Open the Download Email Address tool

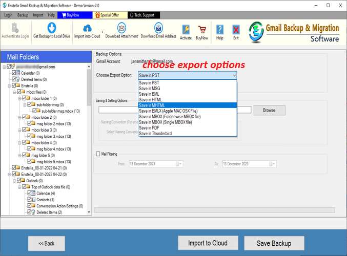point(158,31)
